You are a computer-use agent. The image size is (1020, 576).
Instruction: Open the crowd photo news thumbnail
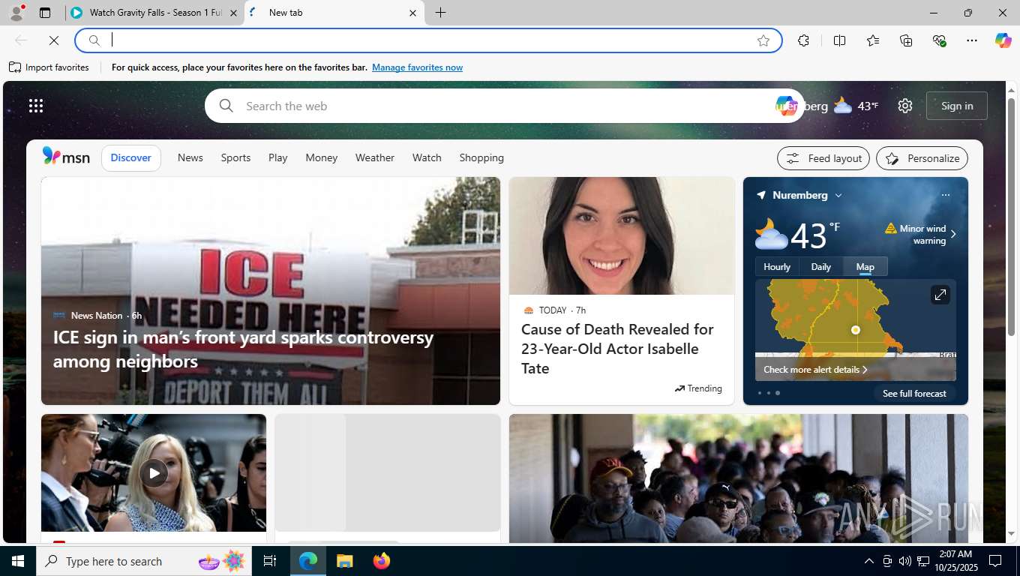click(x=739, y=478)
